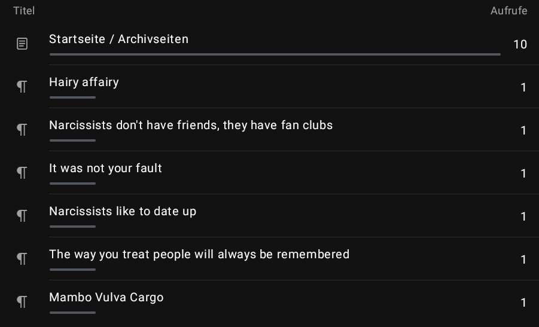Viewport: 539px width, 327px height.
Task: Click the pilcrow icon beside It was not your fault
Action: (22, 173)
